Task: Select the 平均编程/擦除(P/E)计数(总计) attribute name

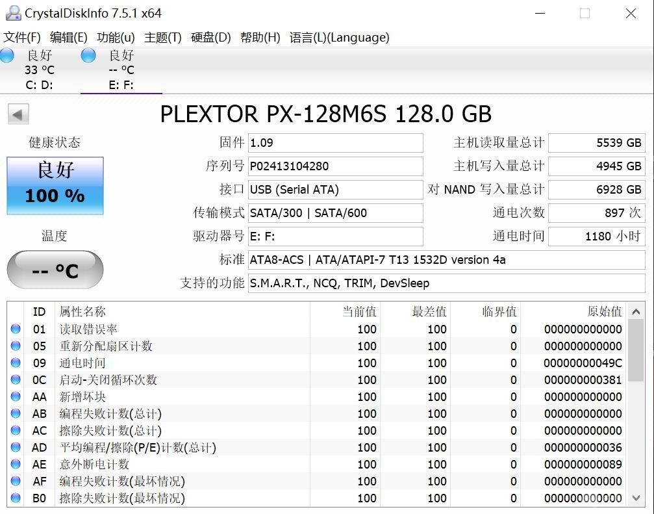Action: [x=138, y=447]
